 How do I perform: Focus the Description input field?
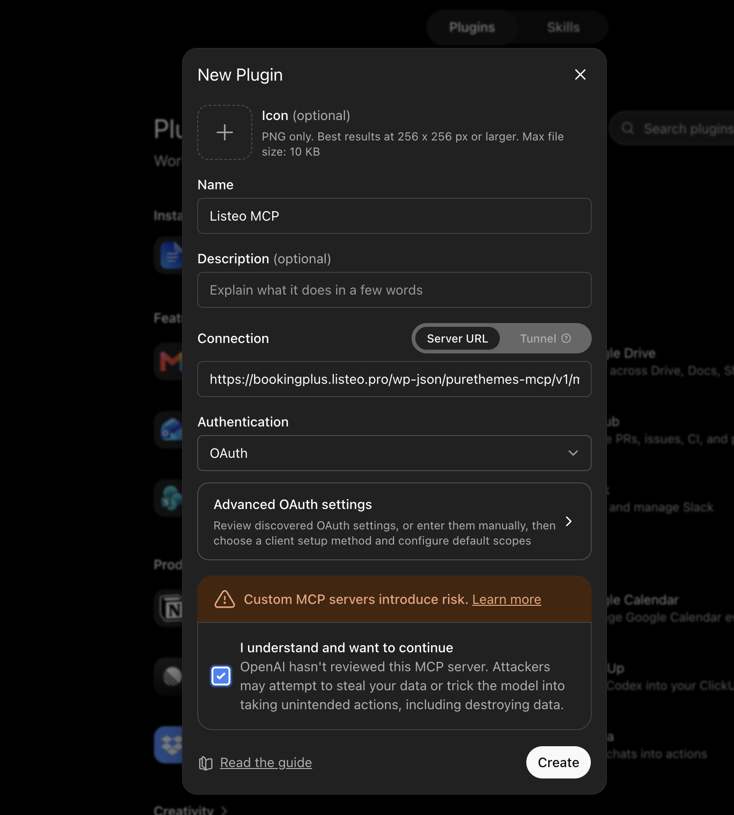tap(395, 290)
